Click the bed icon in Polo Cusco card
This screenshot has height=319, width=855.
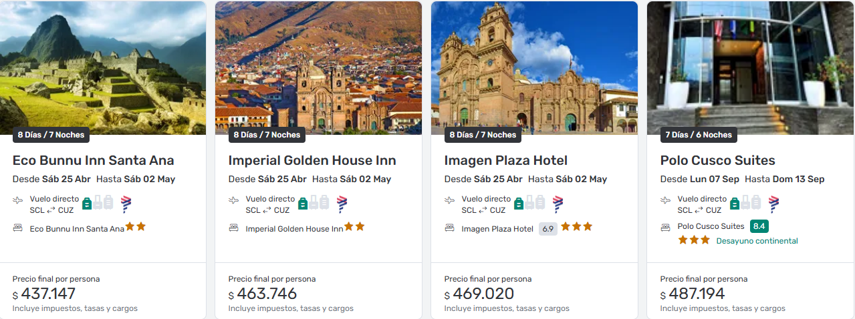tap(666, 227)
